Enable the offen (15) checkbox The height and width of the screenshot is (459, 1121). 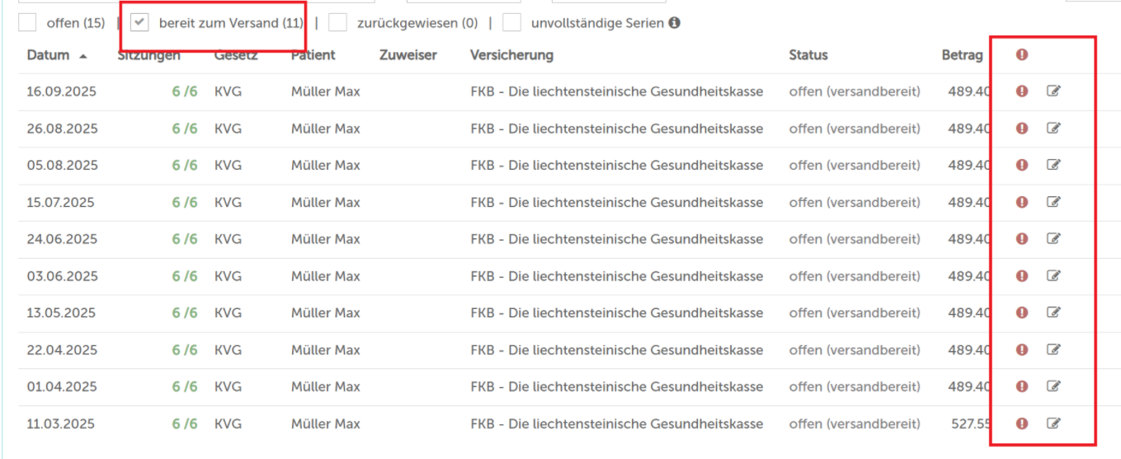[x=27, y=23]
